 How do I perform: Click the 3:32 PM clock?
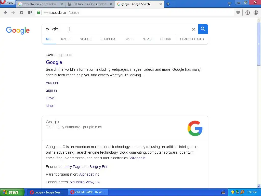coord(252,192)
